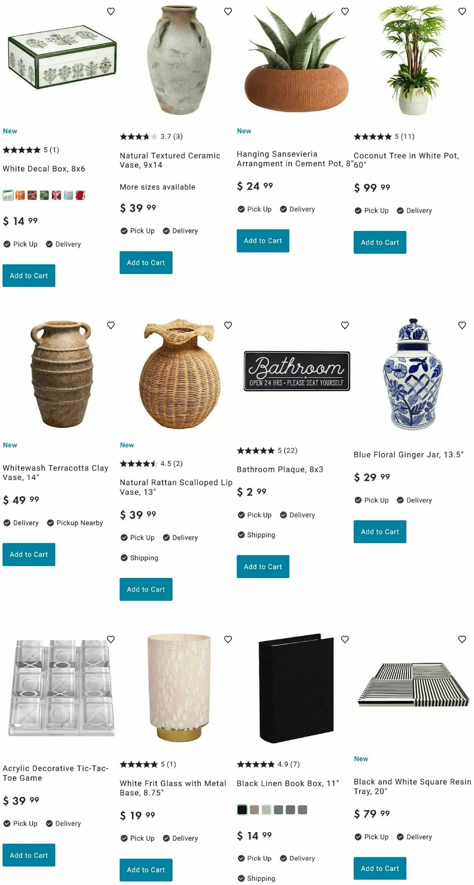This screenshot has height=885, width=474.
Task: Click heart icon on Natural Textured Ceramic Vase
Action: tap(228, 11)
